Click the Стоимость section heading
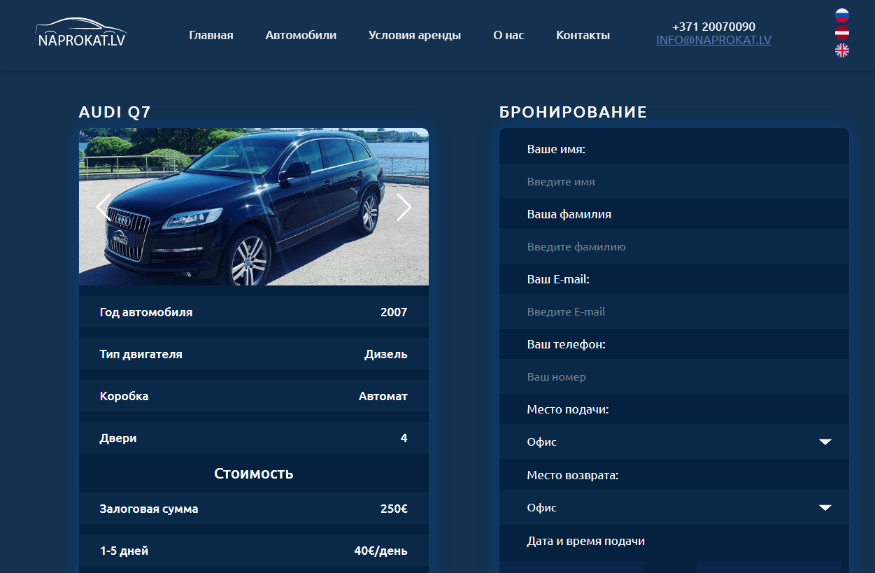This screenshot has width=875, height=573. 254,474
